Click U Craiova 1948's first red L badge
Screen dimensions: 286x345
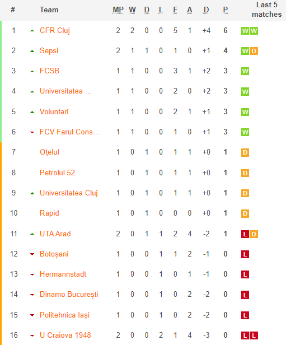(x=245, y=336)
